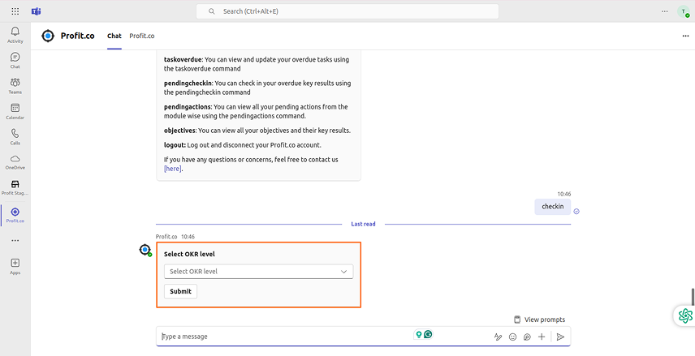This screenshot has width=695, height=356.
Task: Click the dropdown chevron arrow
Action: pos(343,272)
